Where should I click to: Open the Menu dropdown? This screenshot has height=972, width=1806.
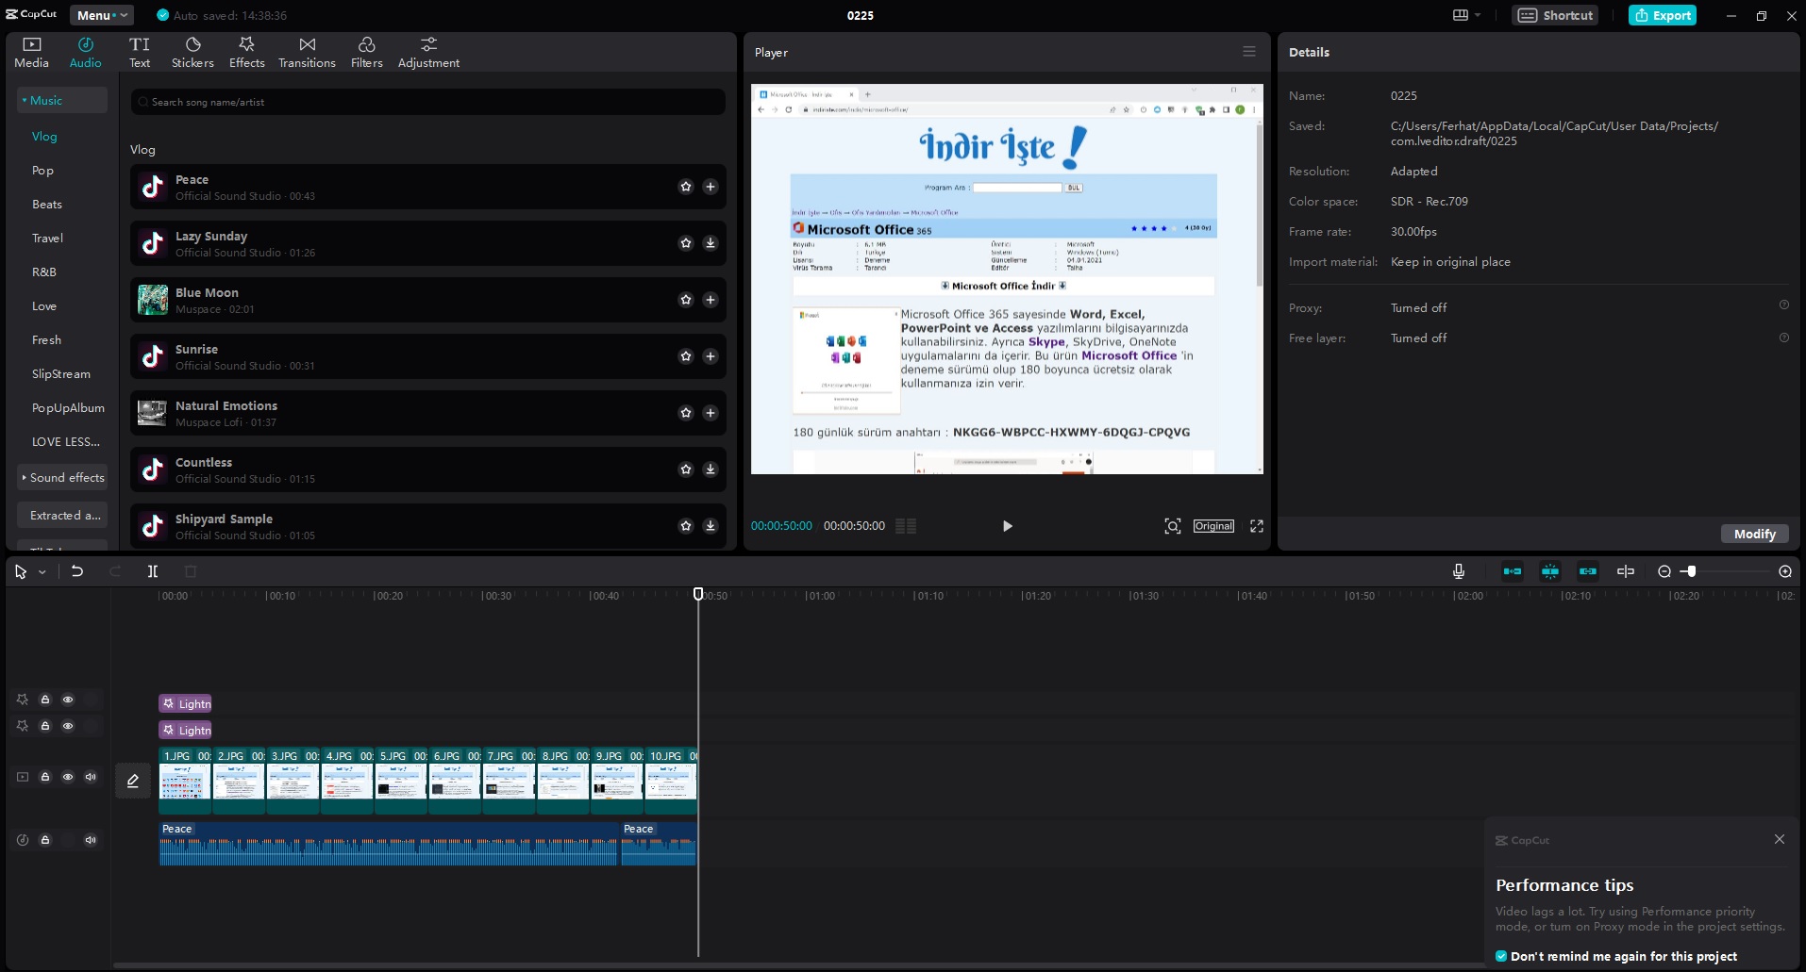[x=101, y=15]
